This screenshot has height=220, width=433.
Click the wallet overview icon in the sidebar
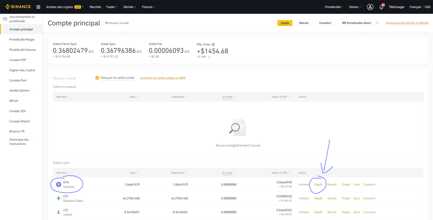(x=5, y=19)
